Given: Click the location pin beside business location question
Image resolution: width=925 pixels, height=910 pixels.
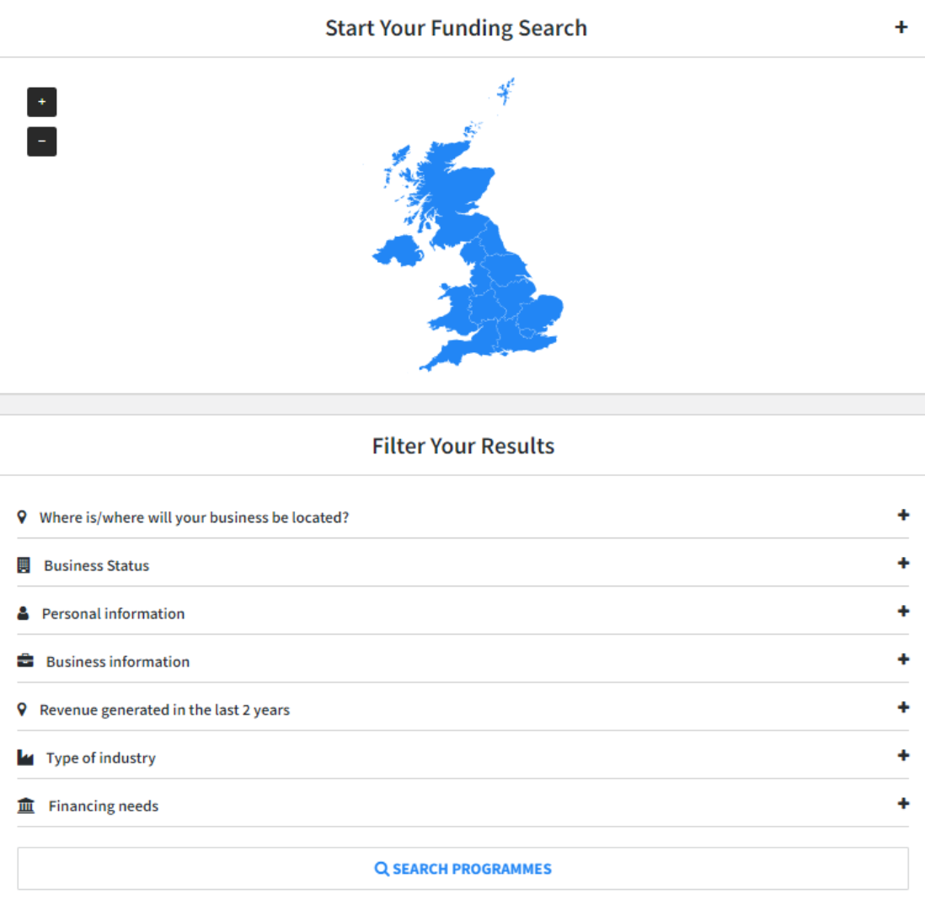Looking at the screenshot, I should pyautogui.click(x=22, y=517).
